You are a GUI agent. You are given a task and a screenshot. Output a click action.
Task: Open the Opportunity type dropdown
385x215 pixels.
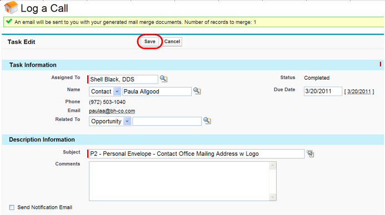pos(110,121)
